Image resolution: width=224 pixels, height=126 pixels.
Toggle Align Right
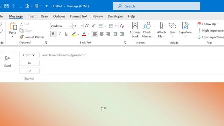click(108, 34)
